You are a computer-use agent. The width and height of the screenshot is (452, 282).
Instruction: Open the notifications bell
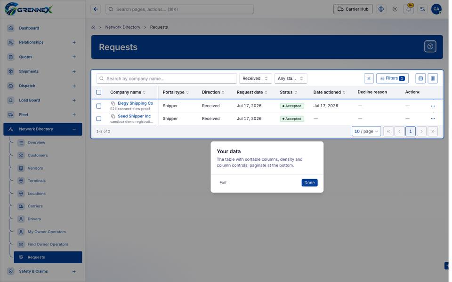point(409,9)
